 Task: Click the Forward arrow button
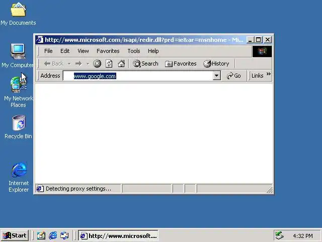78,64
